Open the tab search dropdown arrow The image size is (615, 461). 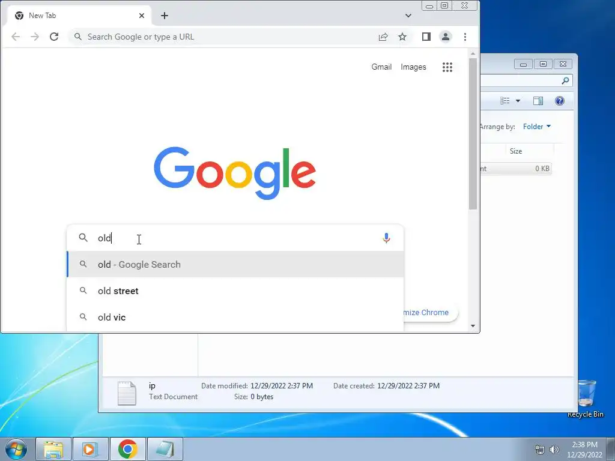click(x=408, y=16)
